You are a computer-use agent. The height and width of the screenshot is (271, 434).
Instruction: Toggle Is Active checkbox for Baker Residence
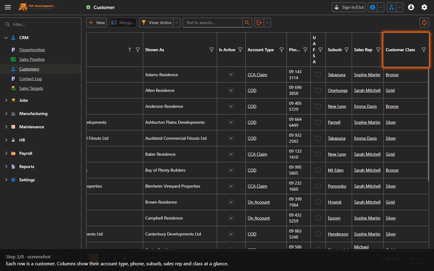[231, 154]
